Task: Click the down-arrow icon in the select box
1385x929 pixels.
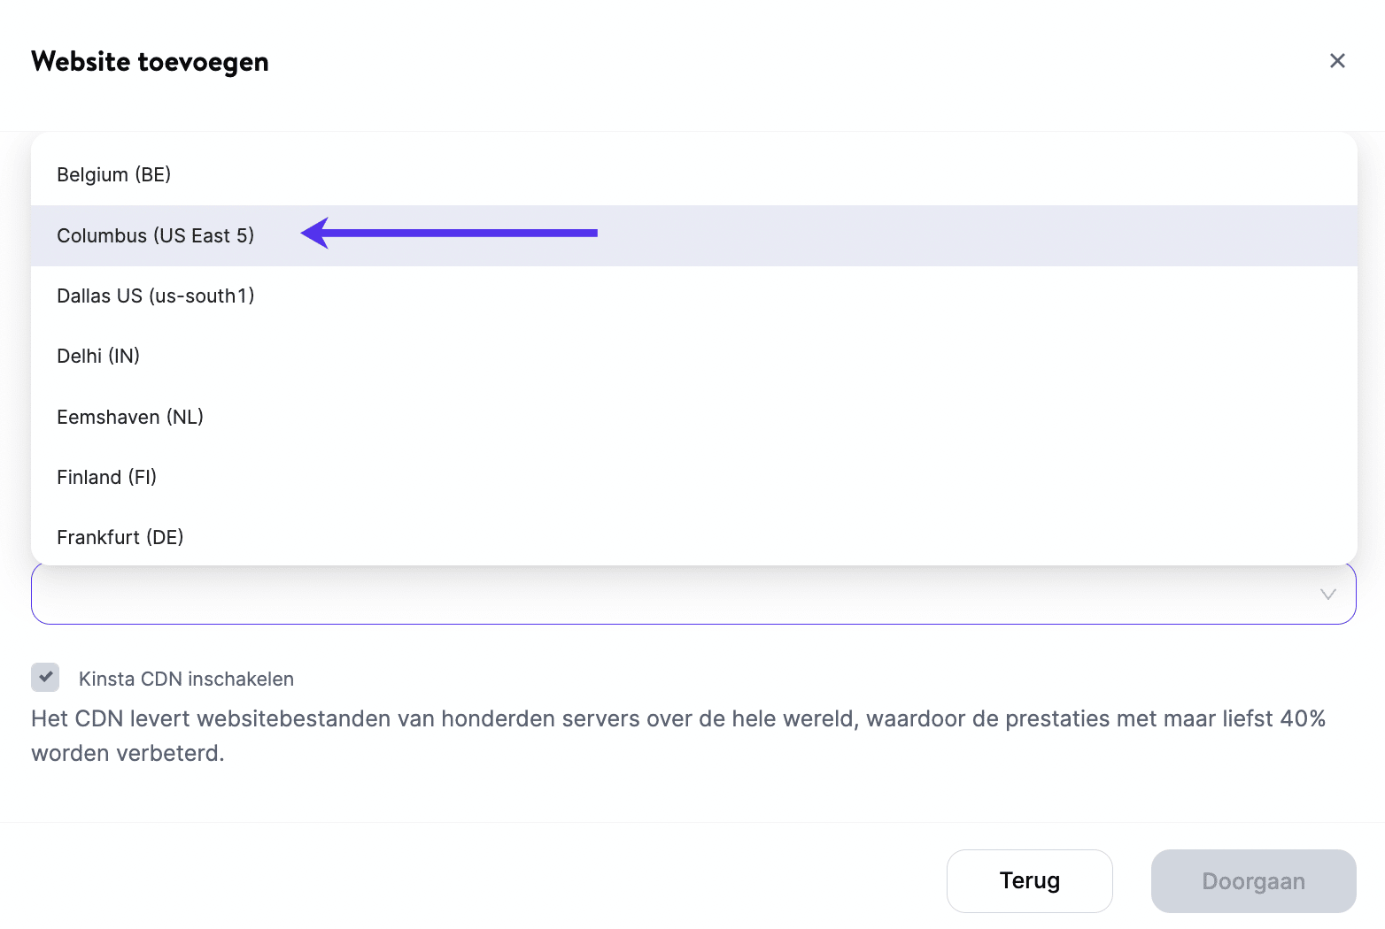Action: click(1327, 595)
